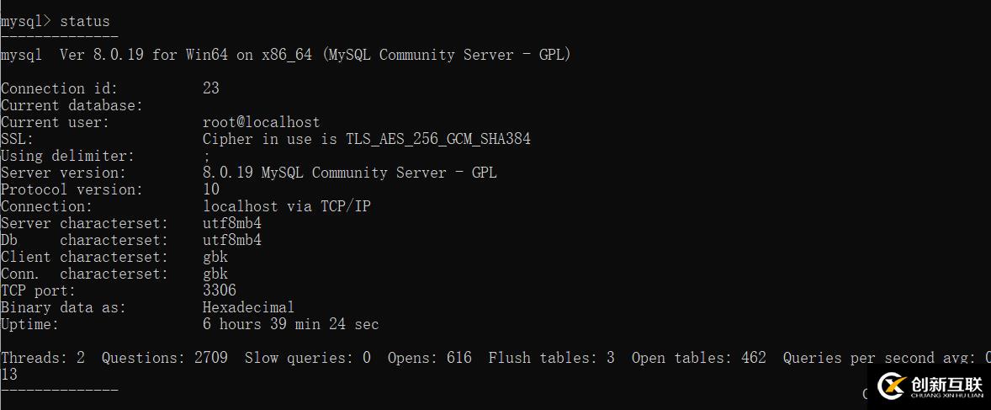Click the Server characterset utf8mb4 value
Screen dimensions: 991x410
pyautogui.click(x=232, y=223)
